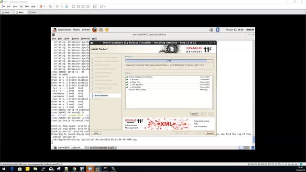Open the GNOME System menu
This screenshot has width=306, height=172.
coord(86,30)
